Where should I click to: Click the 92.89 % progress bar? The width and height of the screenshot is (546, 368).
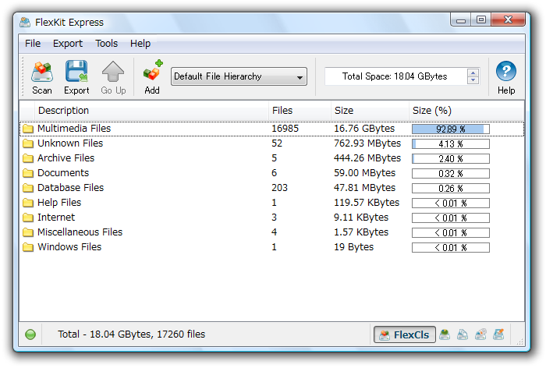451,129
